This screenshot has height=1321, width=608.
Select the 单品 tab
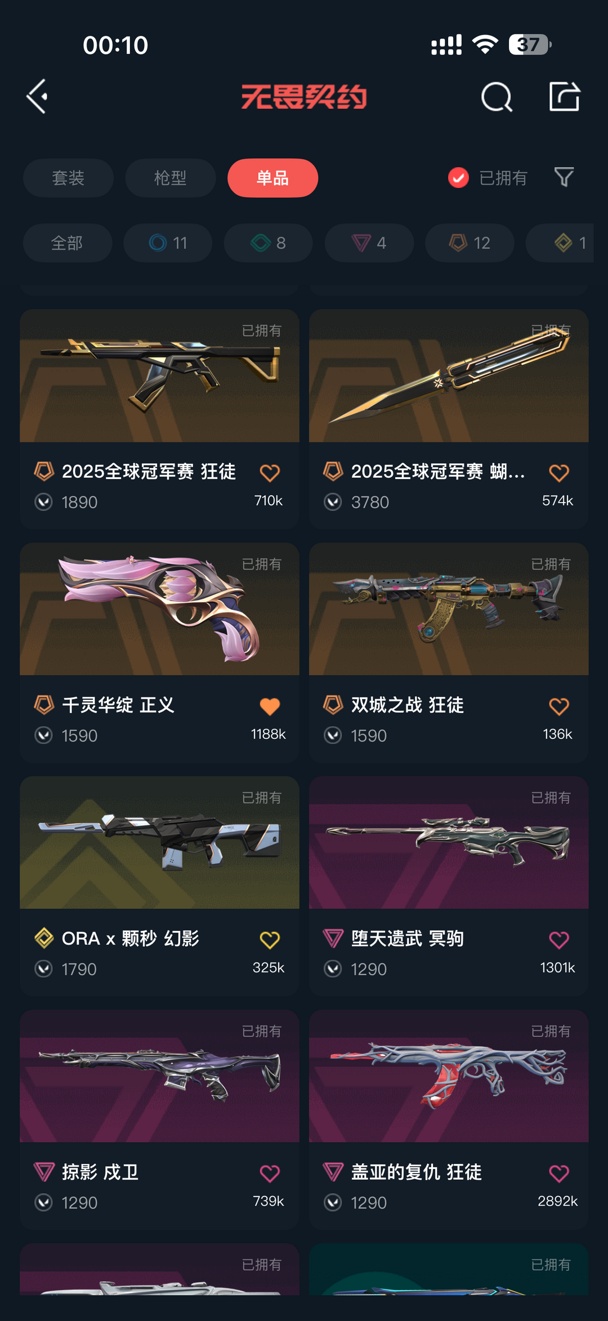point(272,178)
